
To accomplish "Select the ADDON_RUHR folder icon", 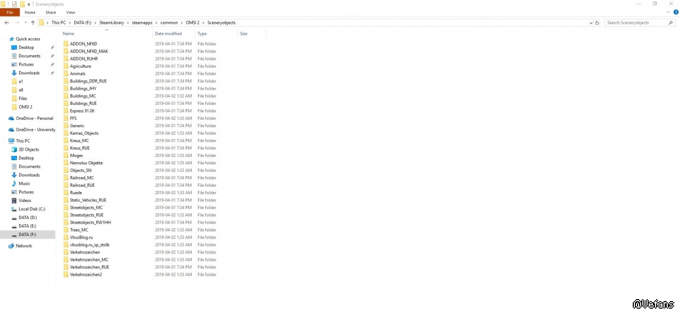I will pyautogui.click(x=66, y=59).
